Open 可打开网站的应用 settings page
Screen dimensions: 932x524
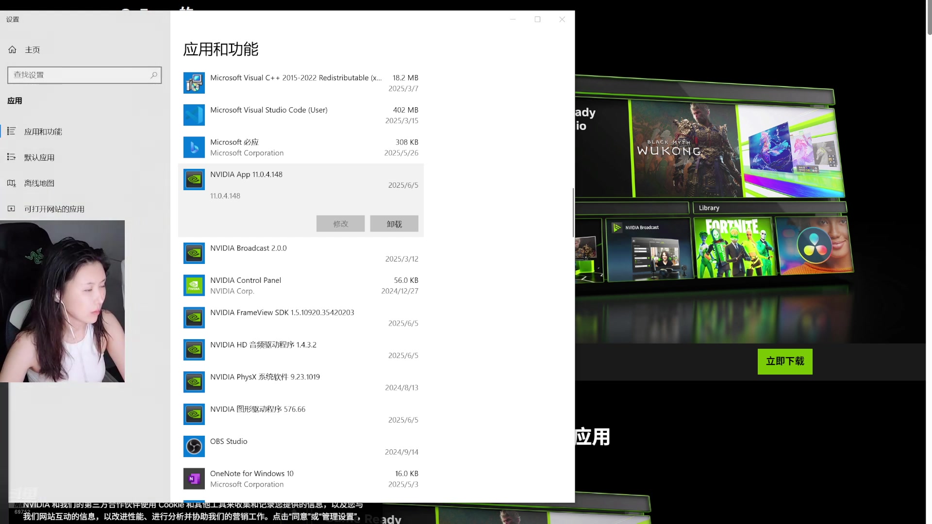click(54, 209)
